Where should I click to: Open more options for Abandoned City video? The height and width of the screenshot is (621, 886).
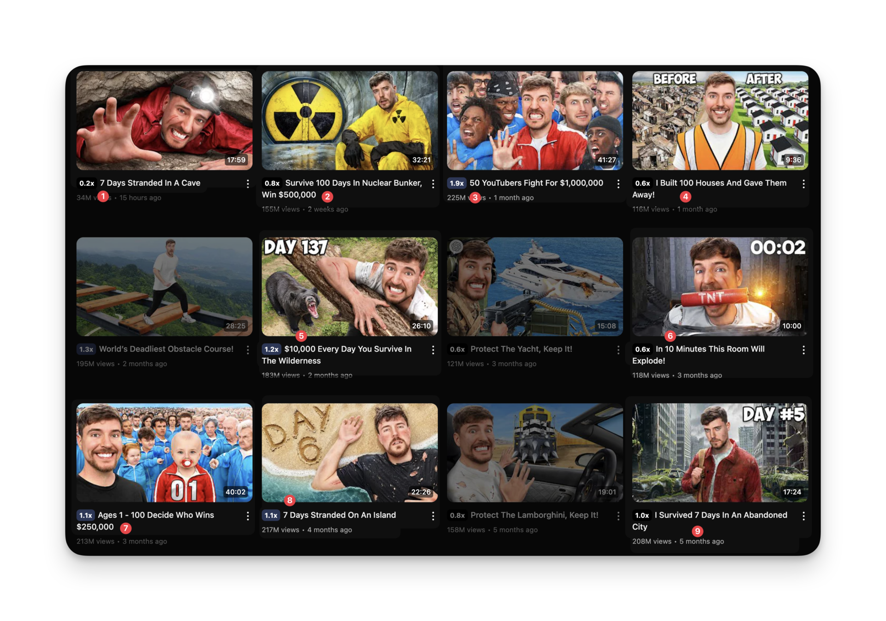tap(803, 516)
